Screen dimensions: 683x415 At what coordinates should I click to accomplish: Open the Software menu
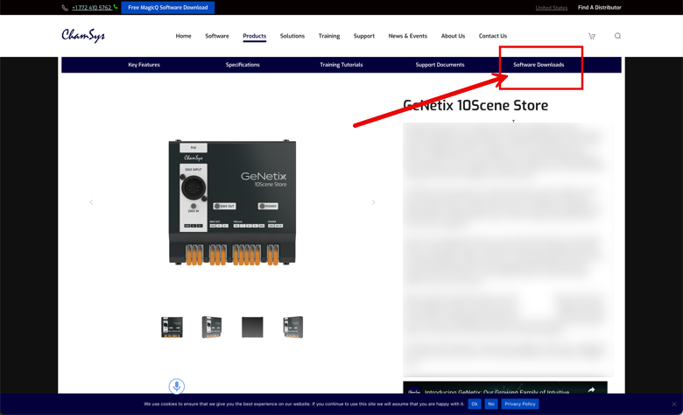coord(217,36)
